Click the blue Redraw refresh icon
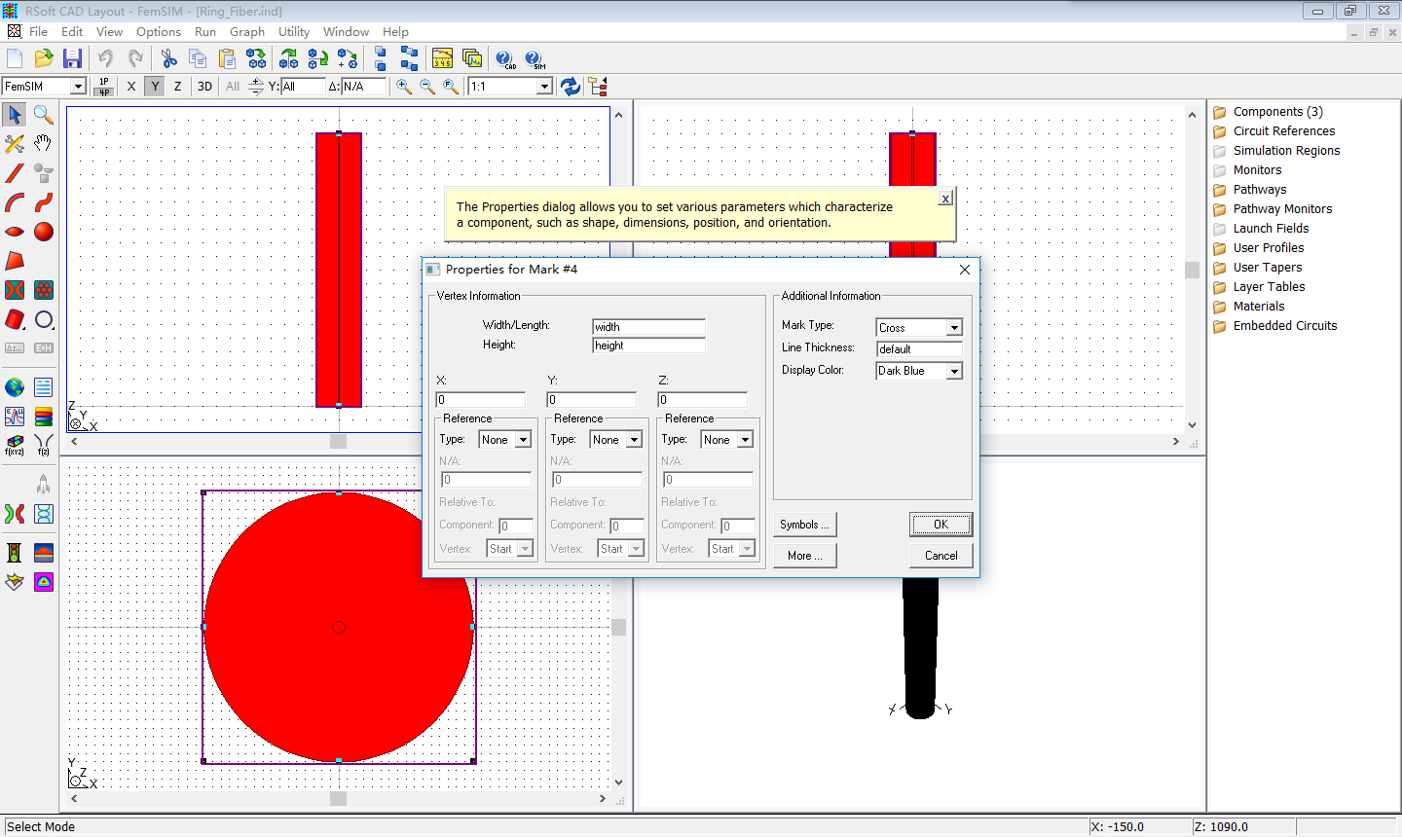The width and height of the screenshot is (1402, 837). tap(571, 87)
